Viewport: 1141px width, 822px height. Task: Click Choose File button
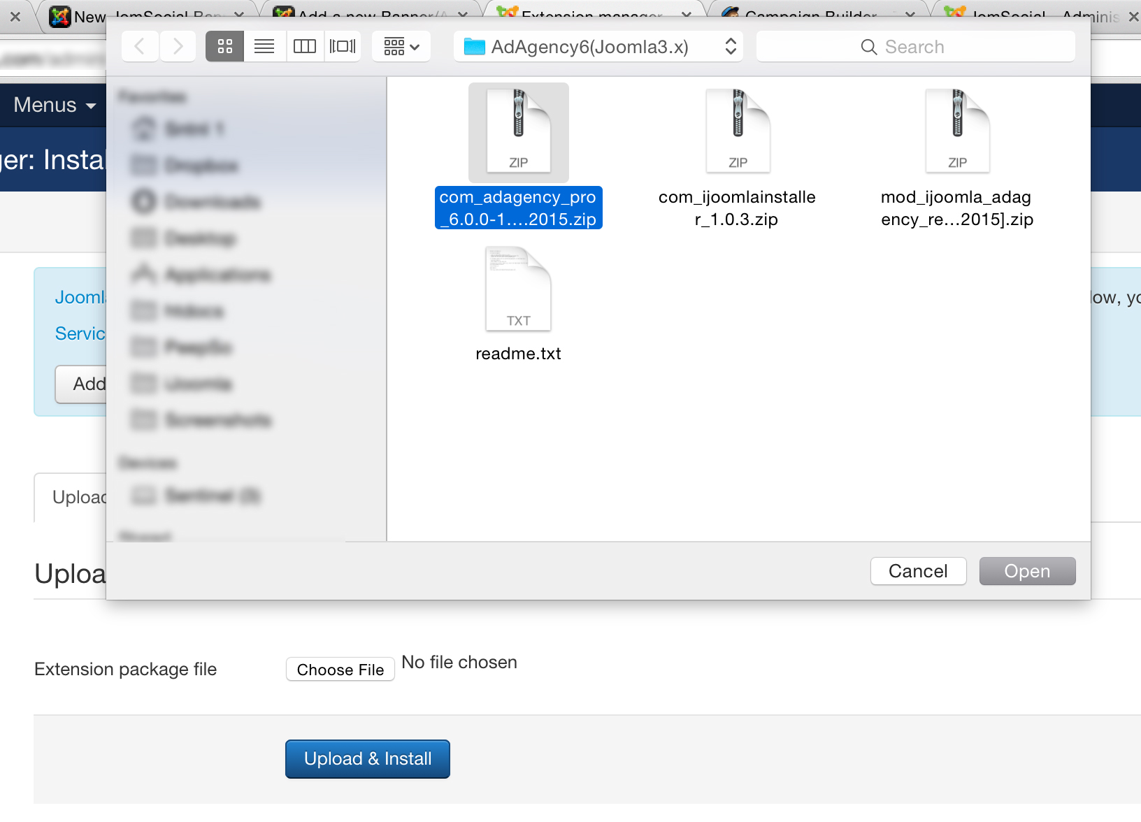pyautogui.click(x=340, y=670)
